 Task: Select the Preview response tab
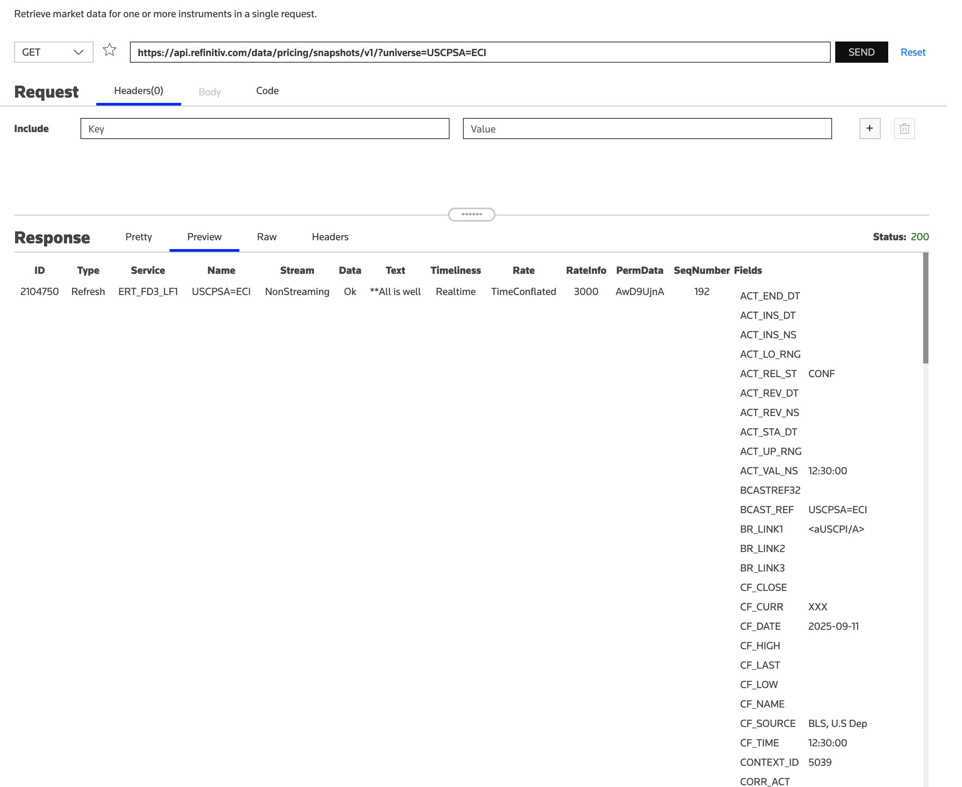coord(204,237)
